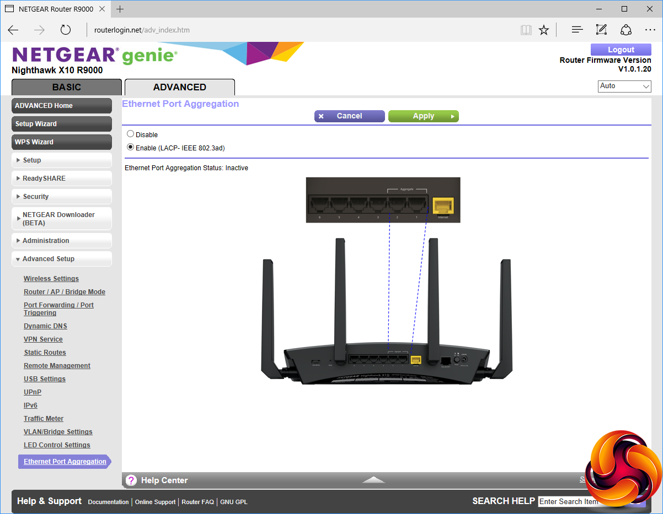Collapse the Advanced Setup section
Image resolution: width=663 pixels, height=514 pixels.
point(62,259)
